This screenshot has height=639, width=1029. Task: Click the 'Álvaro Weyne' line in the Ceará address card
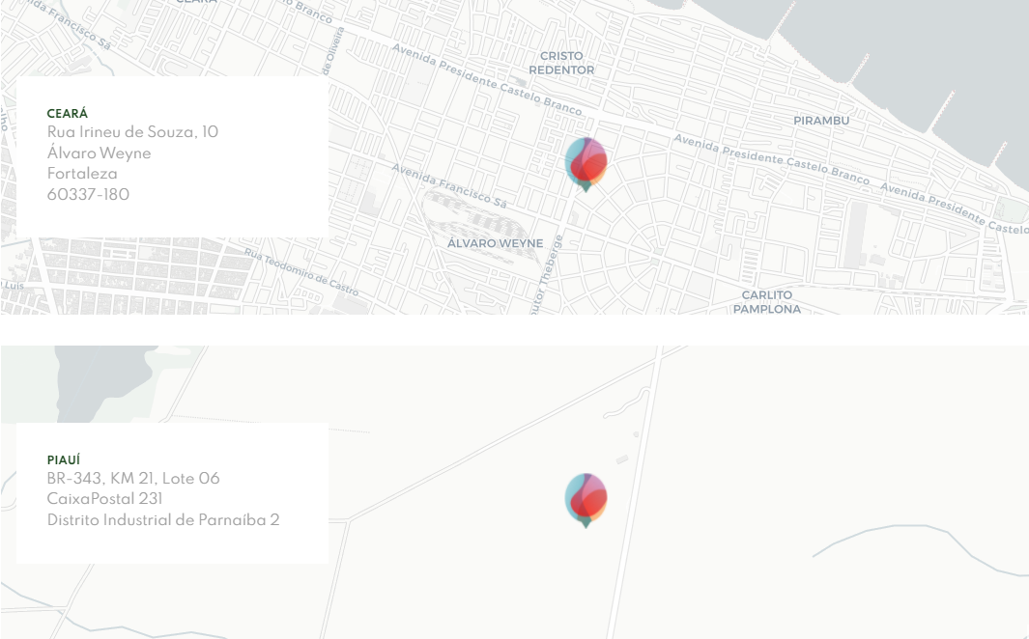[100, 153]
